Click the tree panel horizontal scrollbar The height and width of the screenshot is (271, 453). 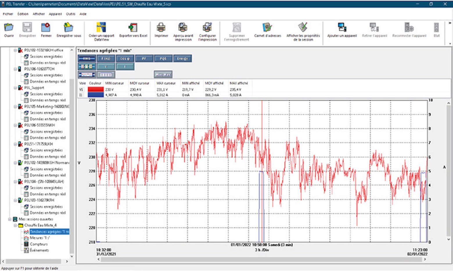pos(35,261)
